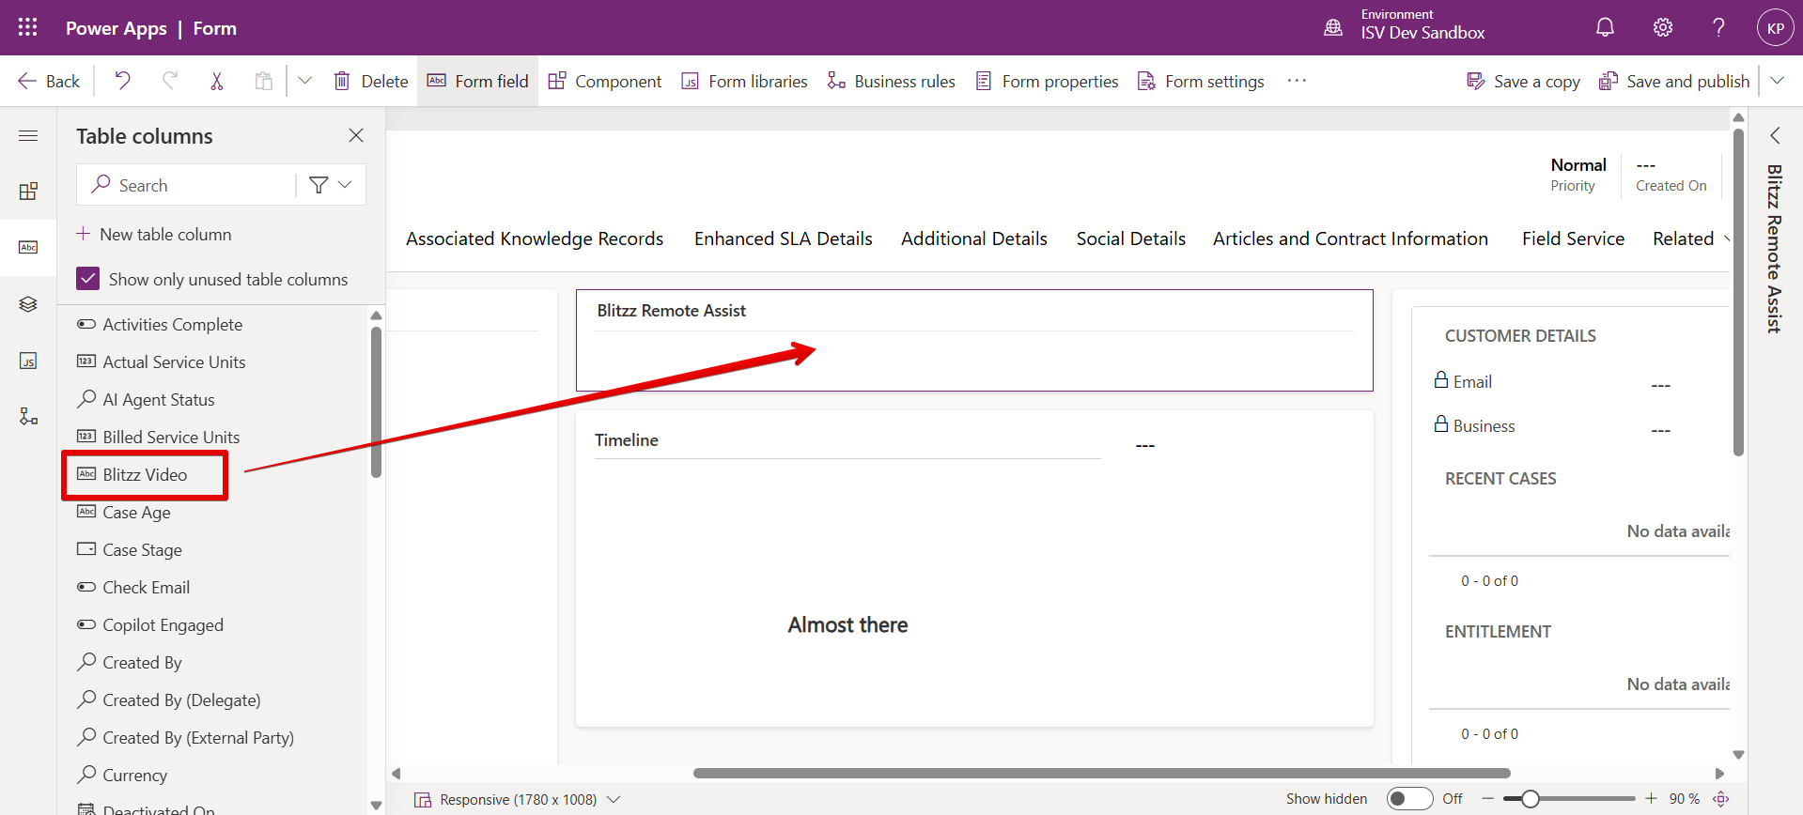Switch to Social Details tab
Screen dimensions: 1803x815
1131,238
